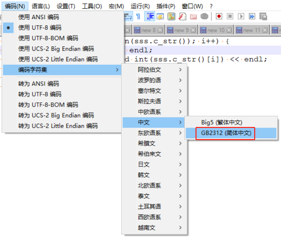Click the save icon on tab new 8
The height and width of the screenshot is (238, 281).
pos(137,30)
